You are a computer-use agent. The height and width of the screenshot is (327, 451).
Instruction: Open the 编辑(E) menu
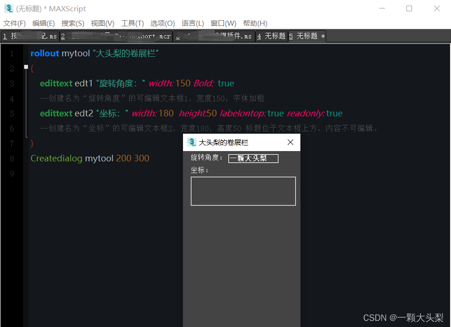pos(44,23)
